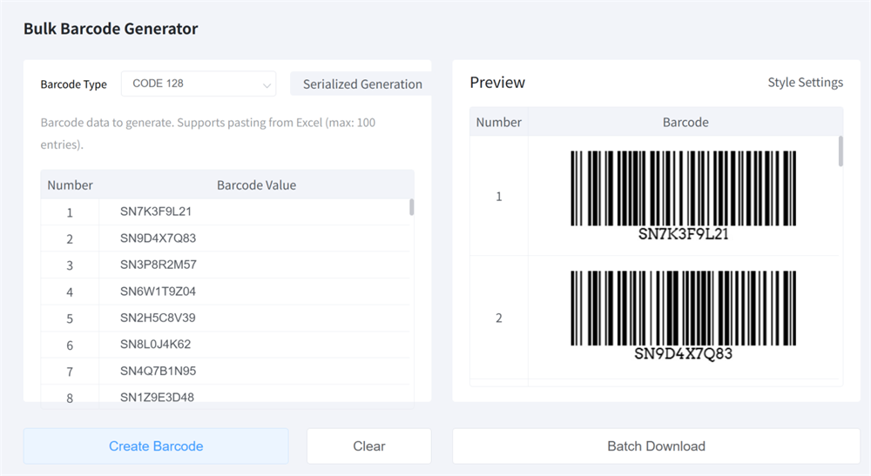Select the SN4Q7B1N95 entry in row 7
871x476 pixels.
(158, 372)
